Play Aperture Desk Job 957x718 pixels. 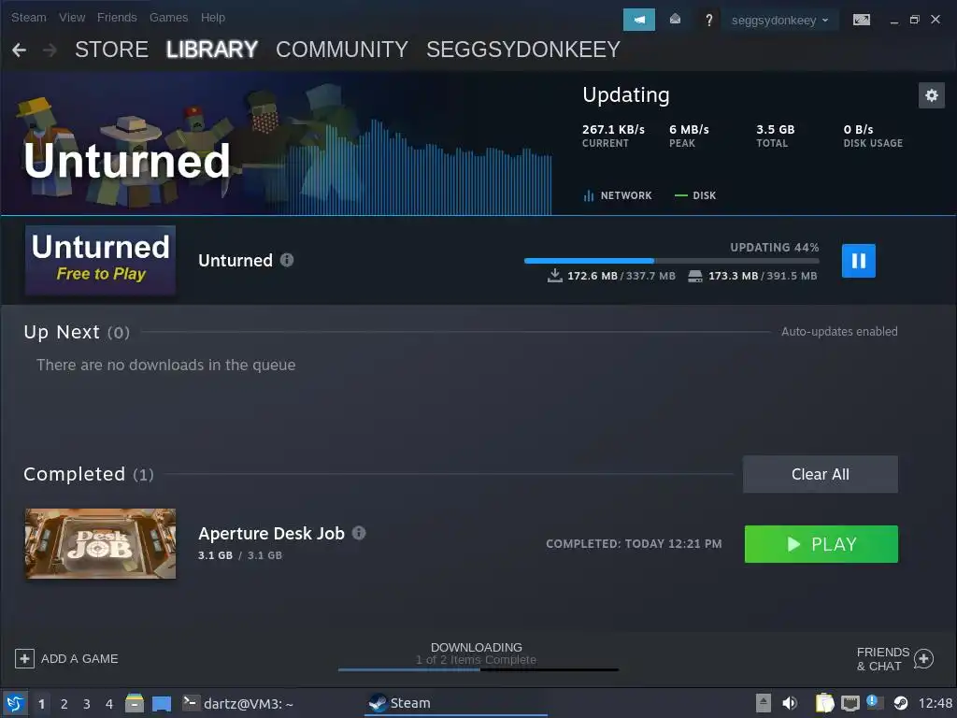(821, 544)
